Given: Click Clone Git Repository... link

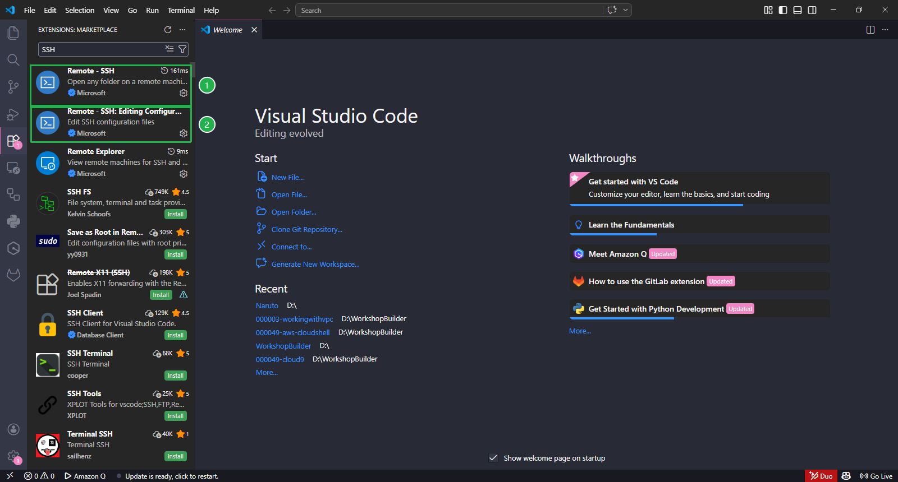Looking at the screenshot, I should [307, 229].
